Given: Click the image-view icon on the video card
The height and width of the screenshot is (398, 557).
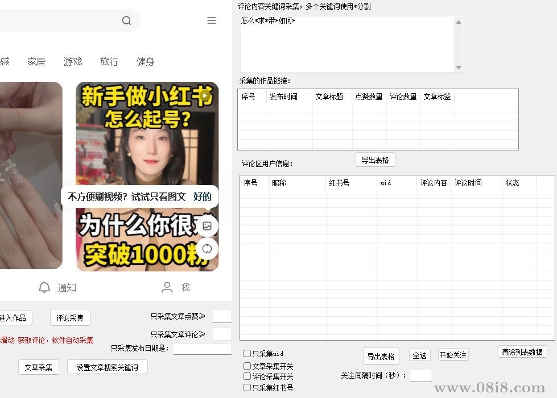Looking at the screenshot, I should click(x=208, y=225).
